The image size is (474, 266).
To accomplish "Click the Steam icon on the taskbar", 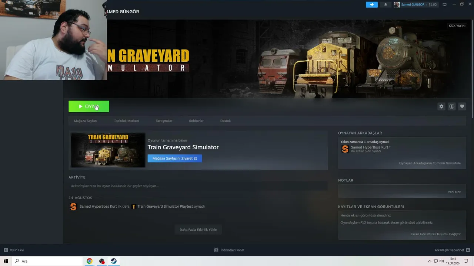I will tap(114, 261).
